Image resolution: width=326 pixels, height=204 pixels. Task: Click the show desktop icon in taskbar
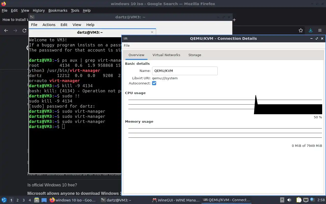tap(44, 200)
